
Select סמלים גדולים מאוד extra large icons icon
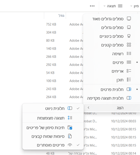pos(129,19)
